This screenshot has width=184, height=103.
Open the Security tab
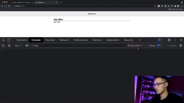click(x=129, y=40)
